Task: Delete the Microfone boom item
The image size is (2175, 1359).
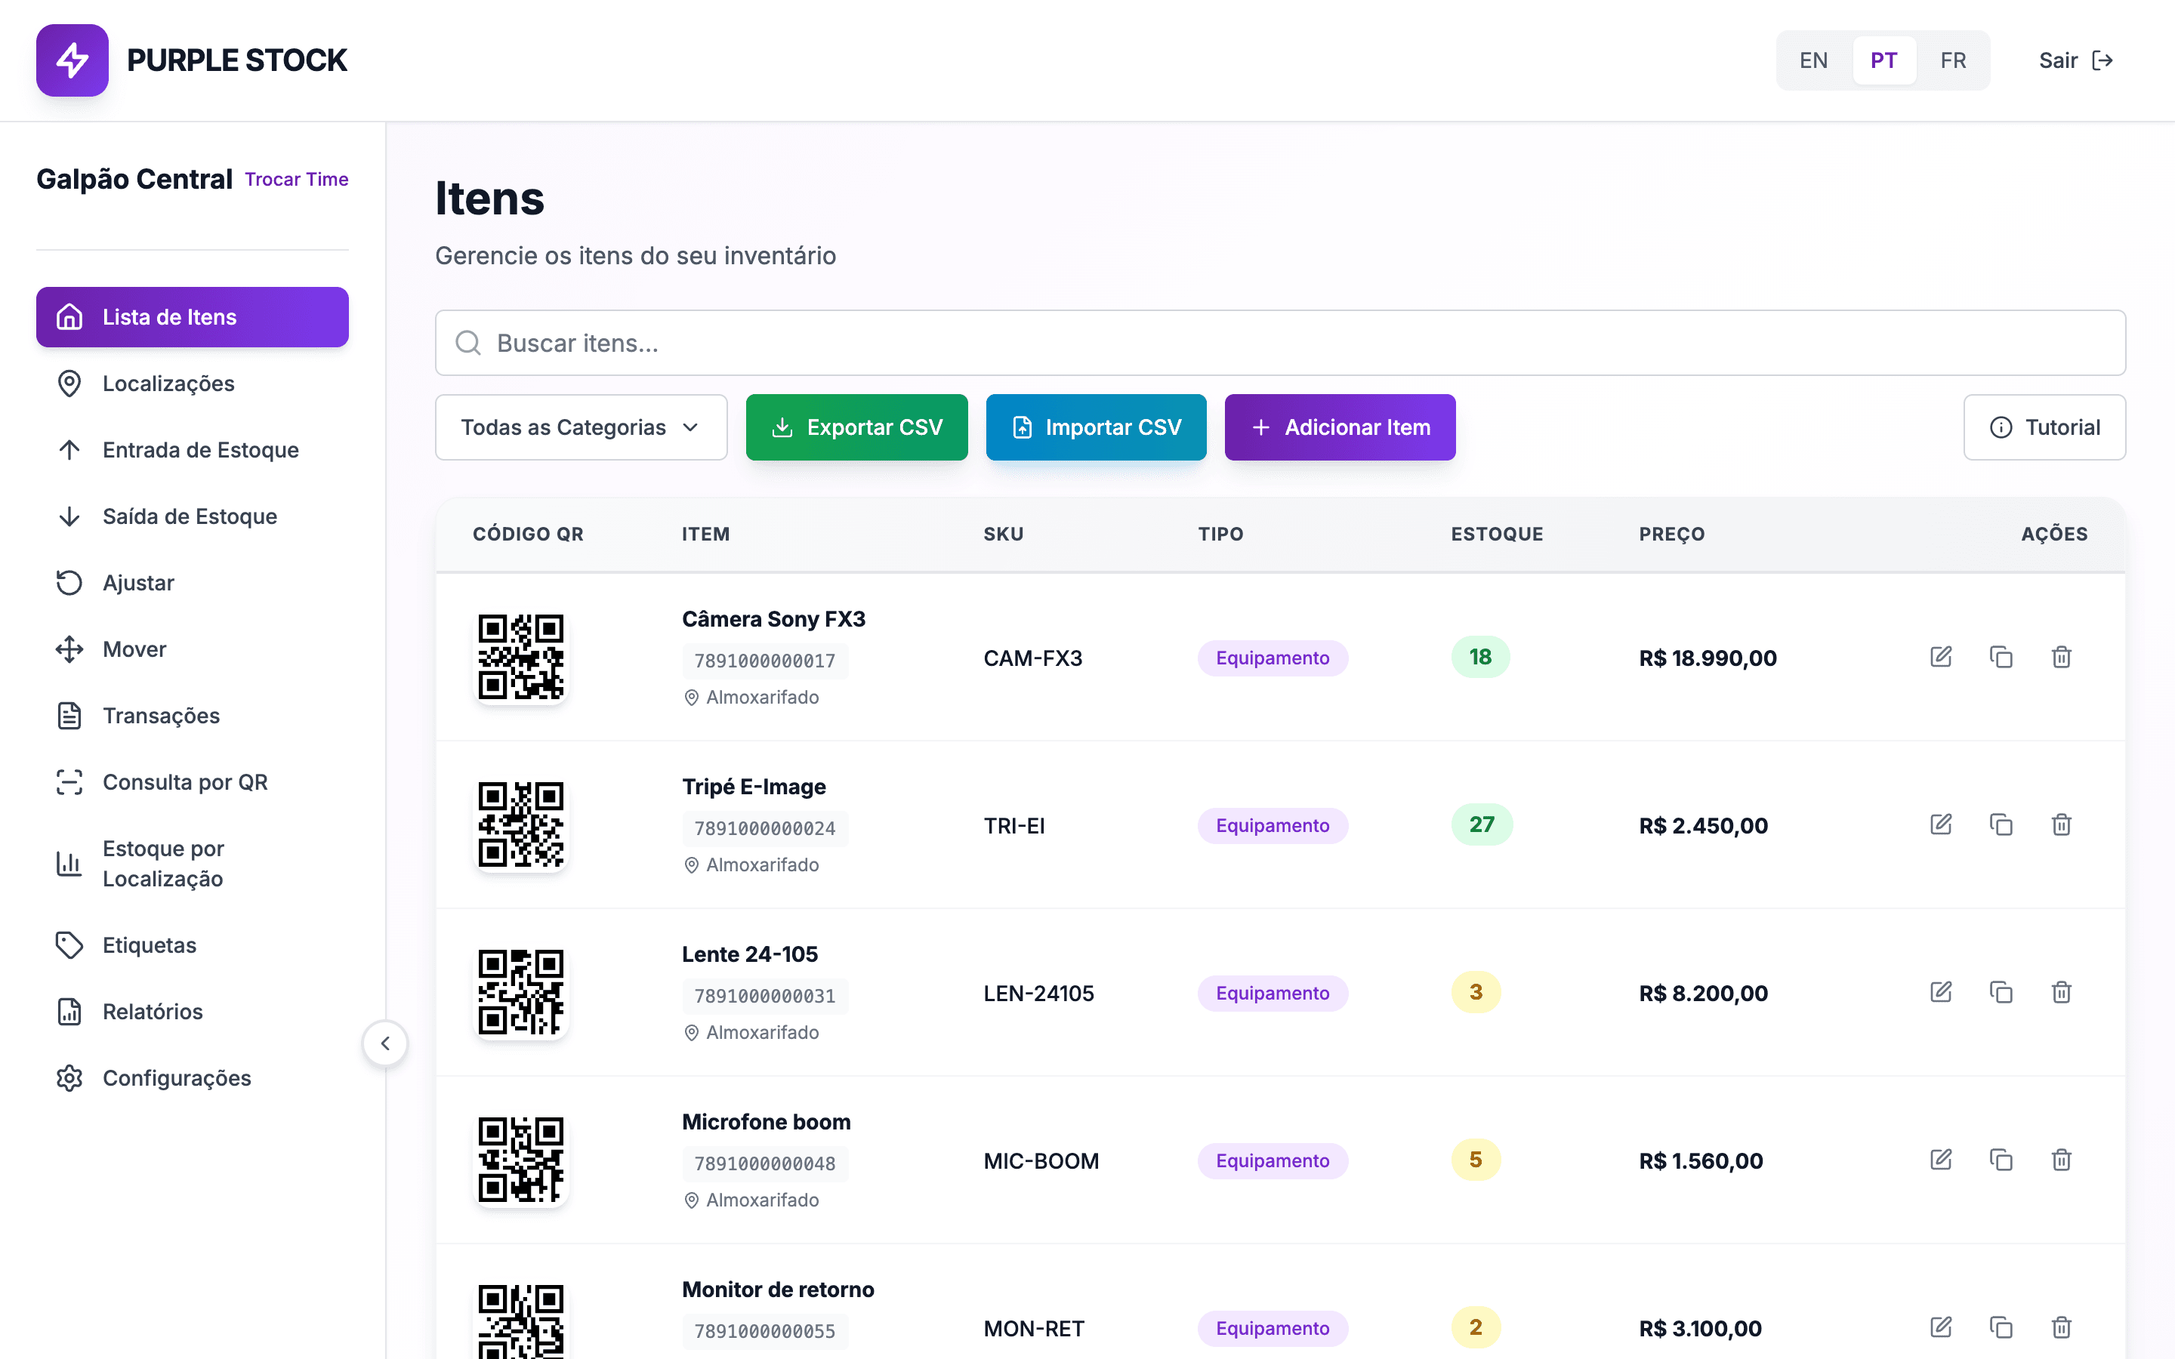Action: (x=2061, y=1160)
